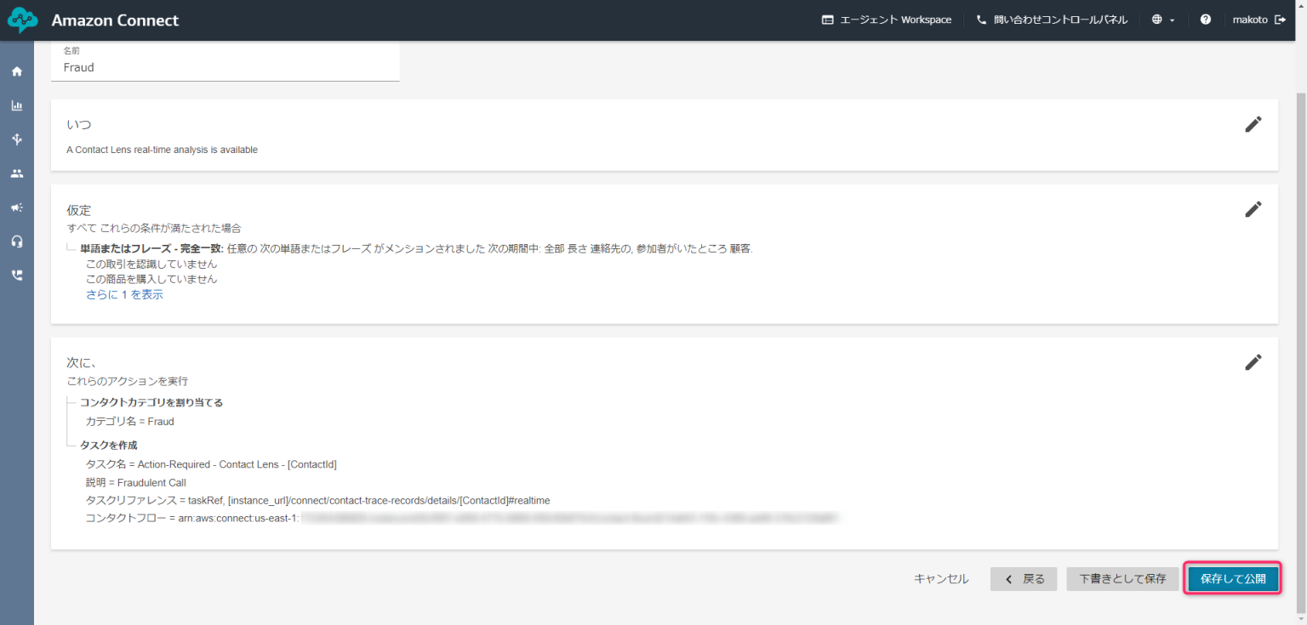Select the Contact Lens headset sidebar icon
The image size is (1307, 625).
[x=16, y=241]
